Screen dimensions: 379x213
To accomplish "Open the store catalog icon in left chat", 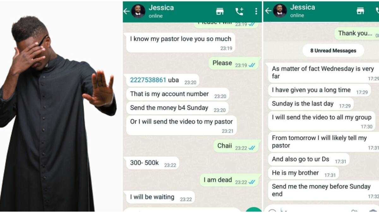I will tap(220, 11).
